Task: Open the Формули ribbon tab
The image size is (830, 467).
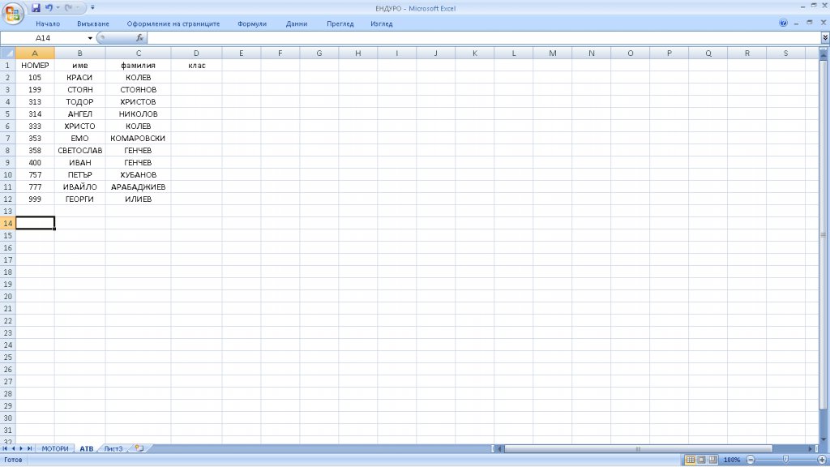Action: pos(252,24)
